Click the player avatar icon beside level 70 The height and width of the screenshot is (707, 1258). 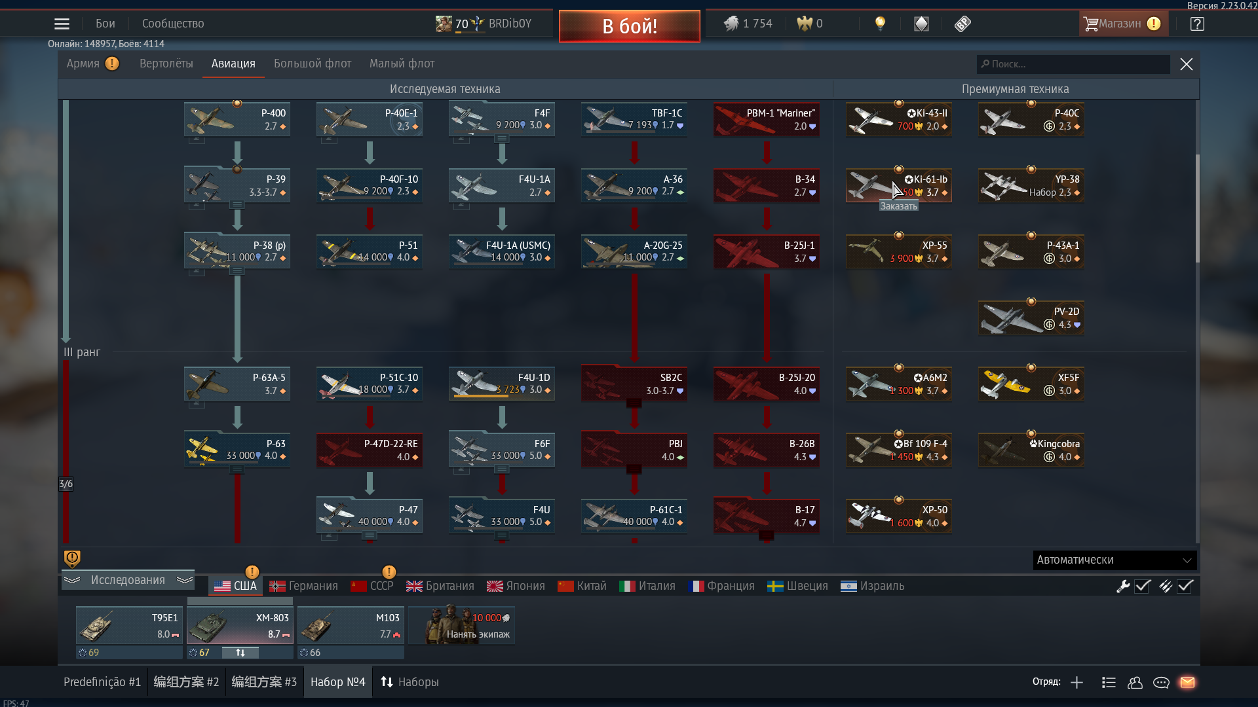(444, 24)
